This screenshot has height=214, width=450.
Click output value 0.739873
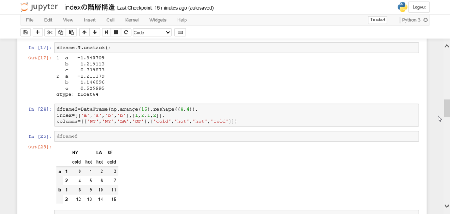click(92, 70)
